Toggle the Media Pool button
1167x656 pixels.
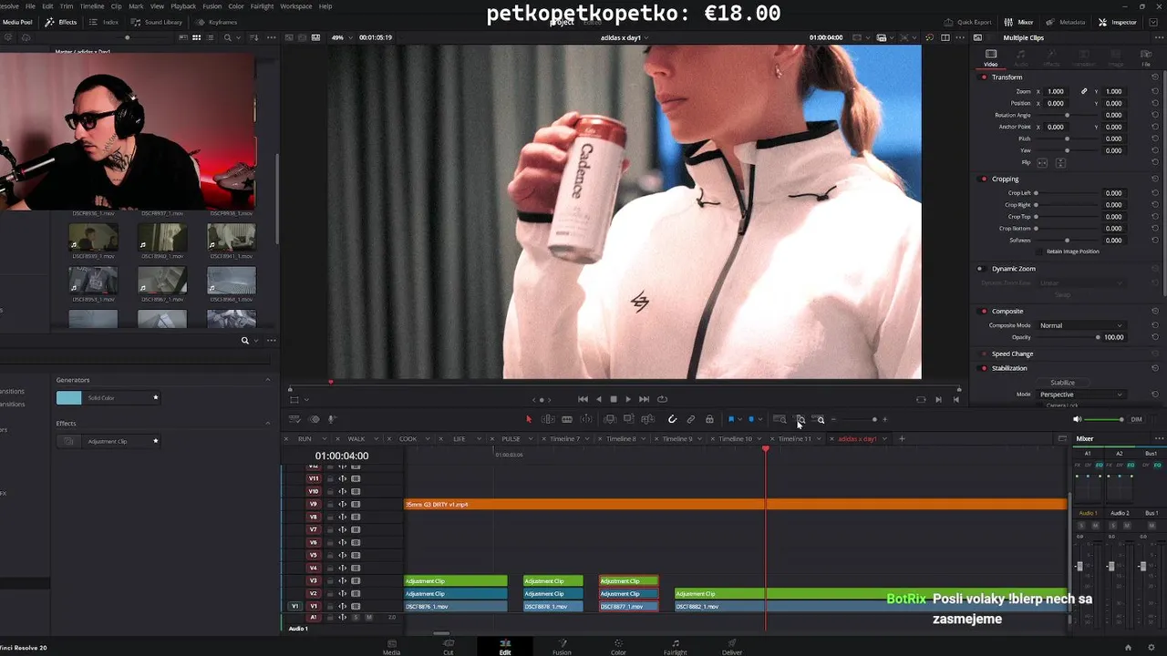click(16, 22)
